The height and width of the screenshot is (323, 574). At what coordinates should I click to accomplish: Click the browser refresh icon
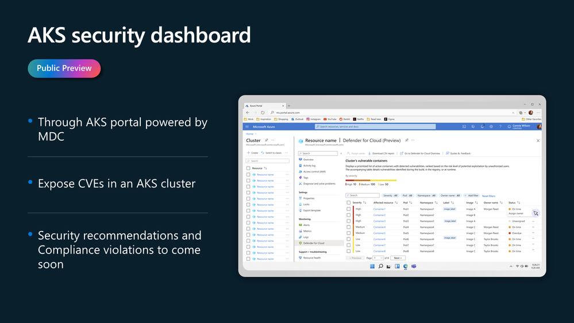[x=263, y=113]
